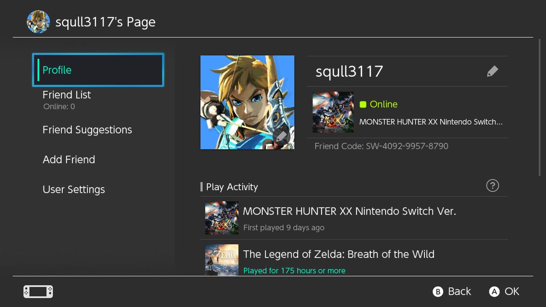Click the green Online status indicator
This screenshot has width=546, height=307.
pyautogui.click(x=363, y=104)
